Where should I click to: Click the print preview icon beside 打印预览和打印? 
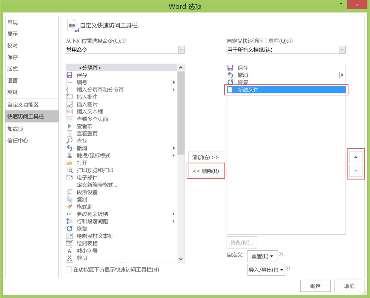click(69, 170)
